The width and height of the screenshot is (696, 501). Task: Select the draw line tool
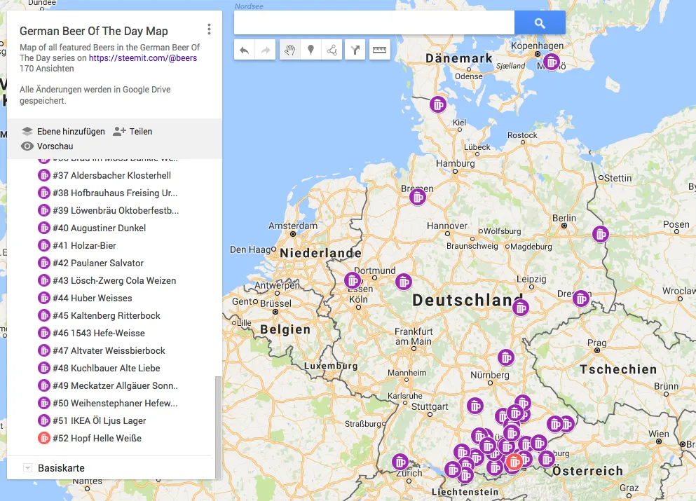(x=332, y=50)
